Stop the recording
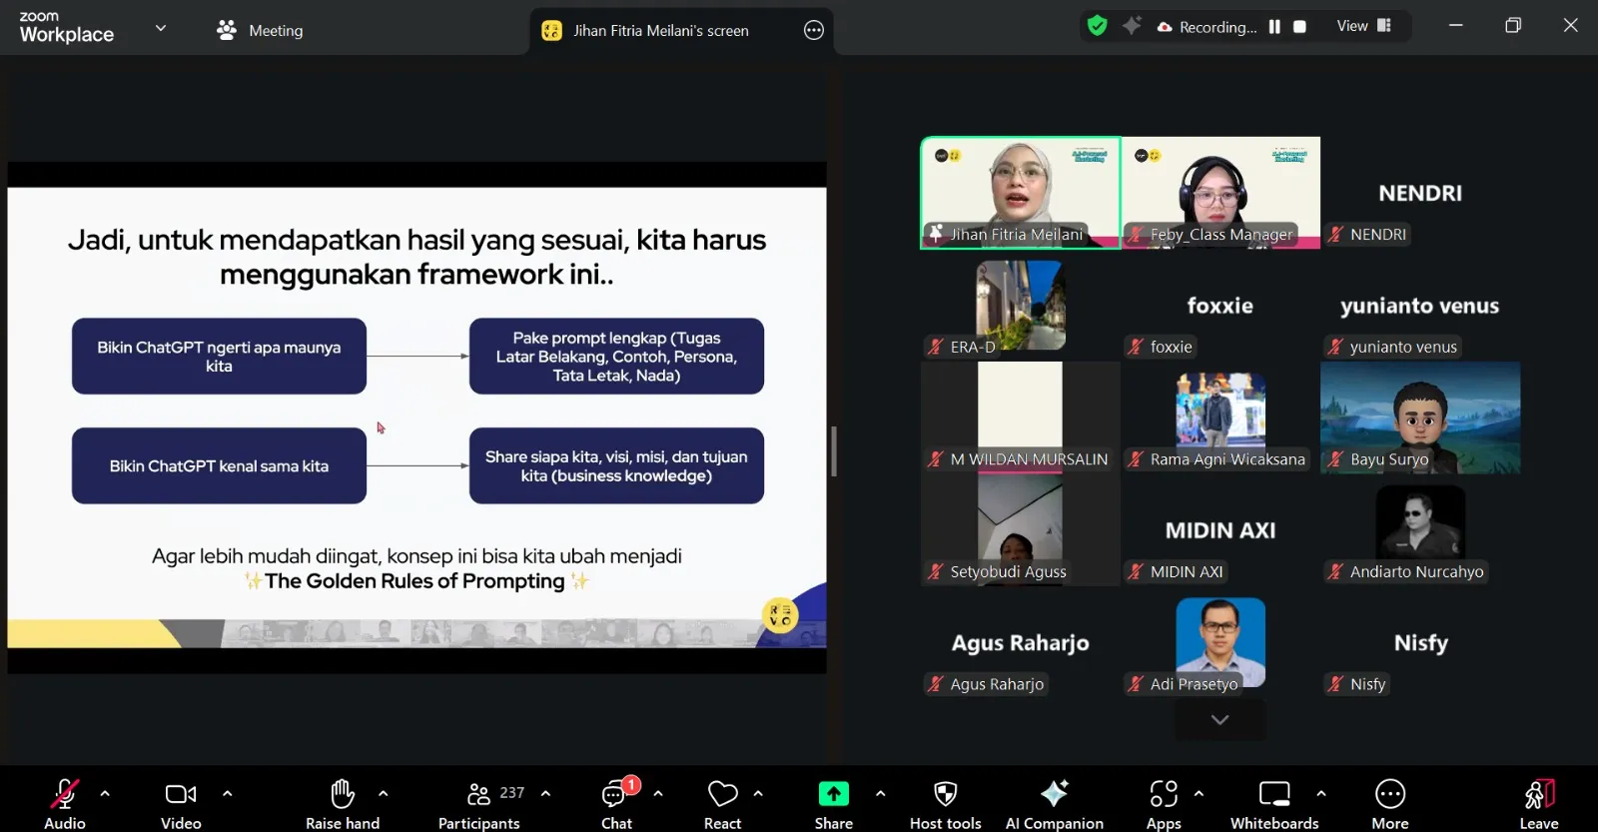1598x832 pixels. tap(1299, 27)
